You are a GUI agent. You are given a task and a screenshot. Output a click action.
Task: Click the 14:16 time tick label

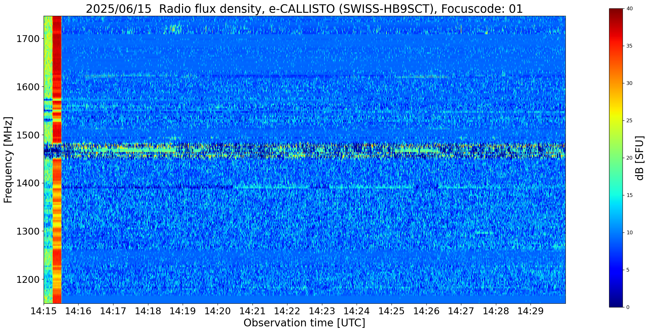(x=79, y=311)
